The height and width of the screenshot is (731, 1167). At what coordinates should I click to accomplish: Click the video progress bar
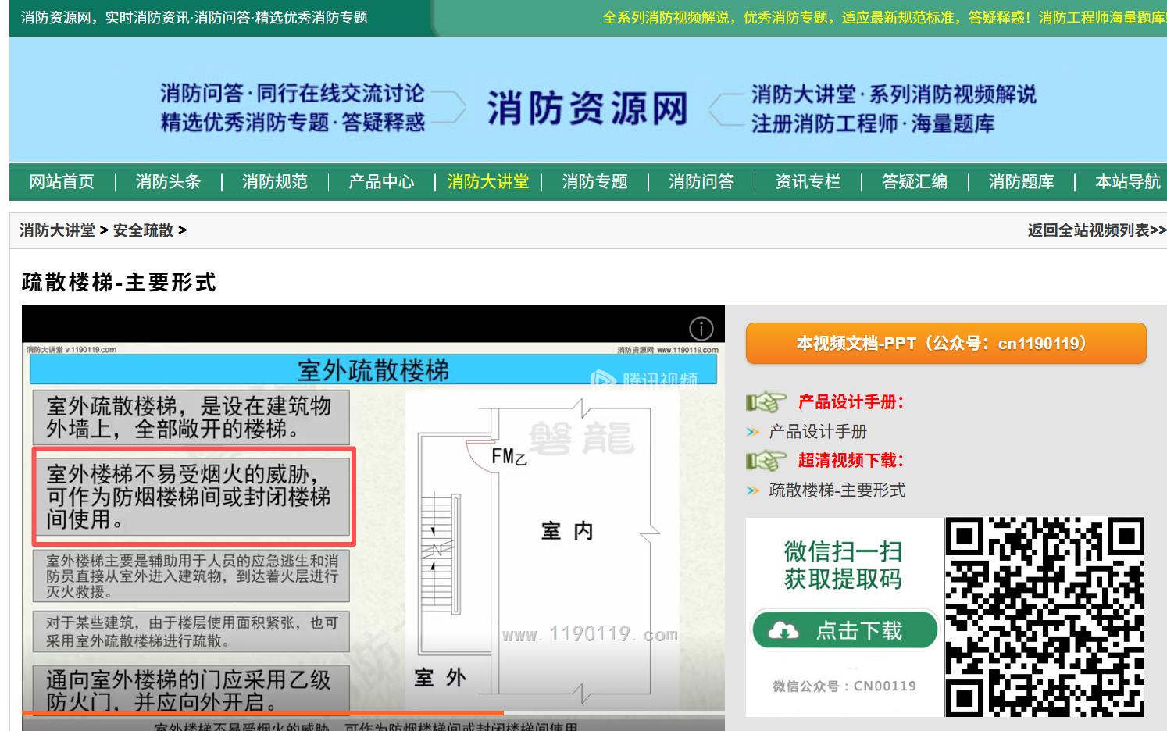tap(373, 713)
